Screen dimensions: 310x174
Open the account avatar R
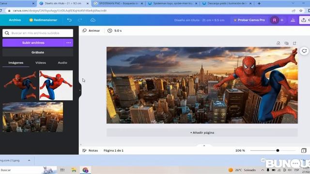pos(275,20)
